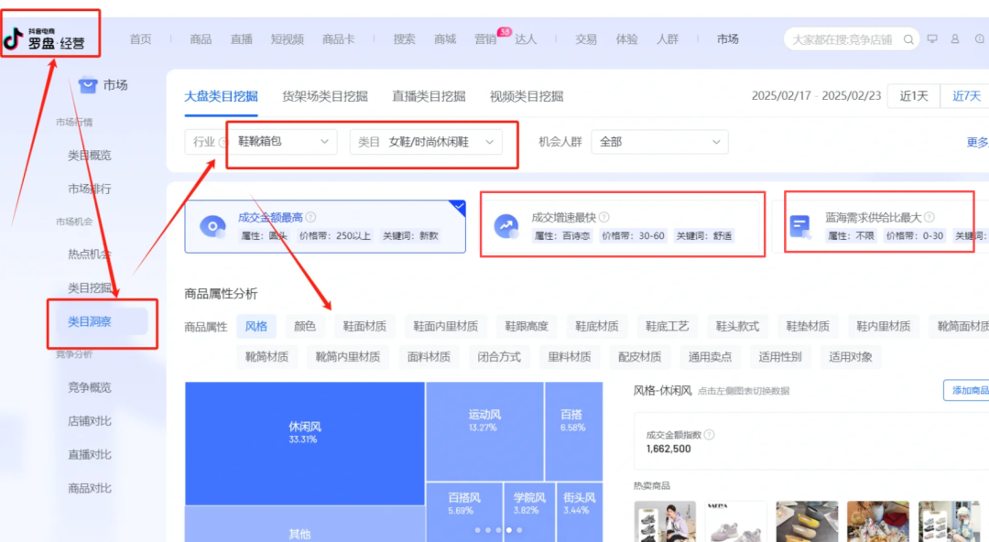Open the monitor screen icon in header
This screenshot has height=542, width=989.
[932, 39]
